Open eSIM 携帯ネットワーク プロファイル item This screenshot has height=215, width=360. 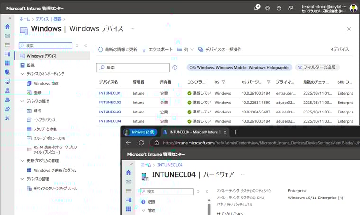click(x=55, y=149)
